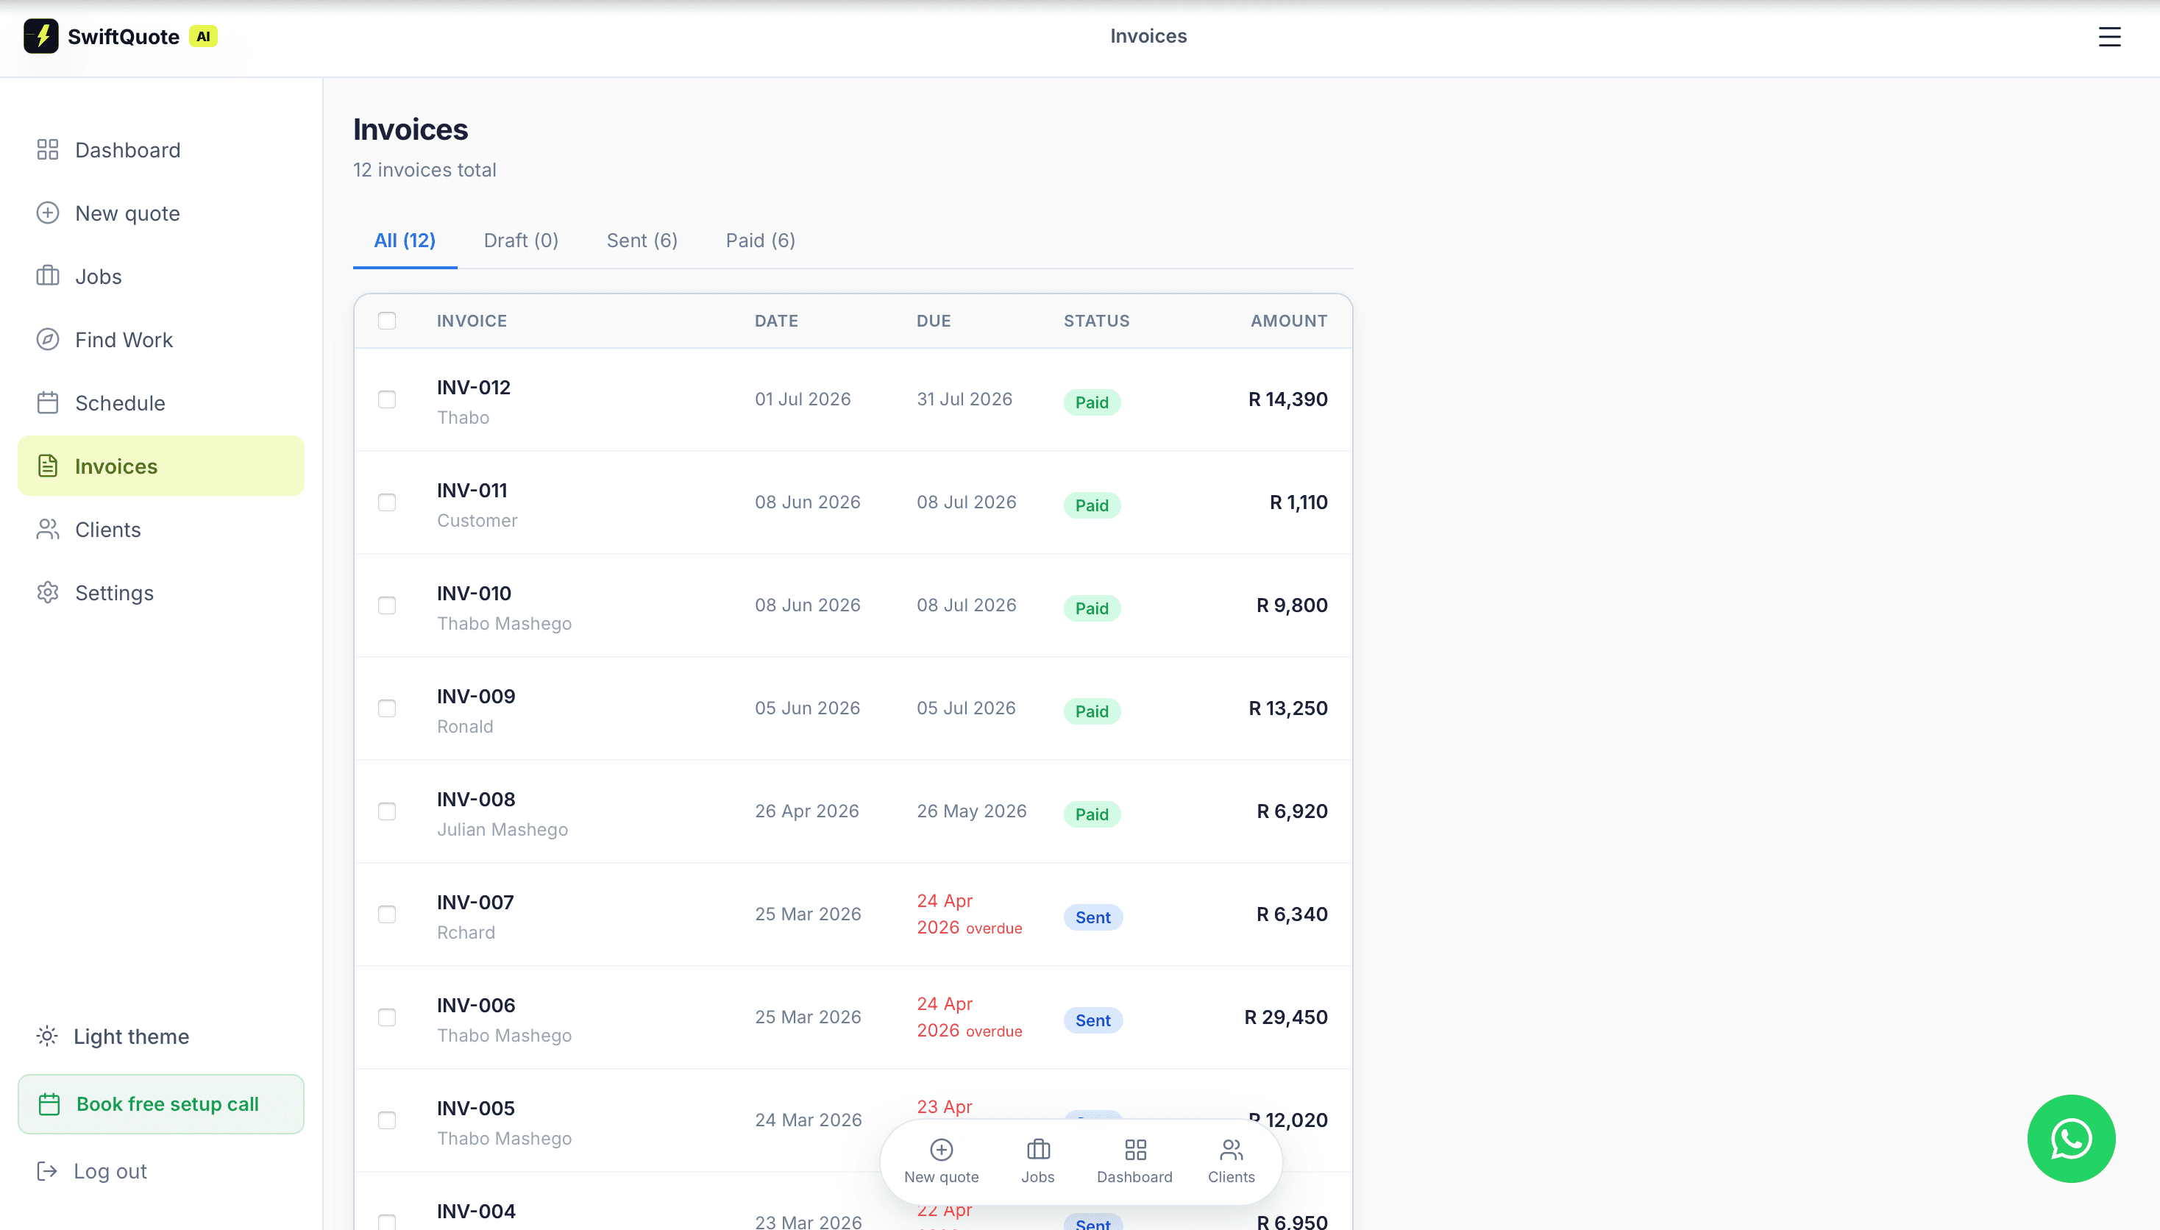Image resolution: width=2160 pixels, height=1230 pixels.
Task: Click the Find Work compass icon
Action: click(48, 340)
